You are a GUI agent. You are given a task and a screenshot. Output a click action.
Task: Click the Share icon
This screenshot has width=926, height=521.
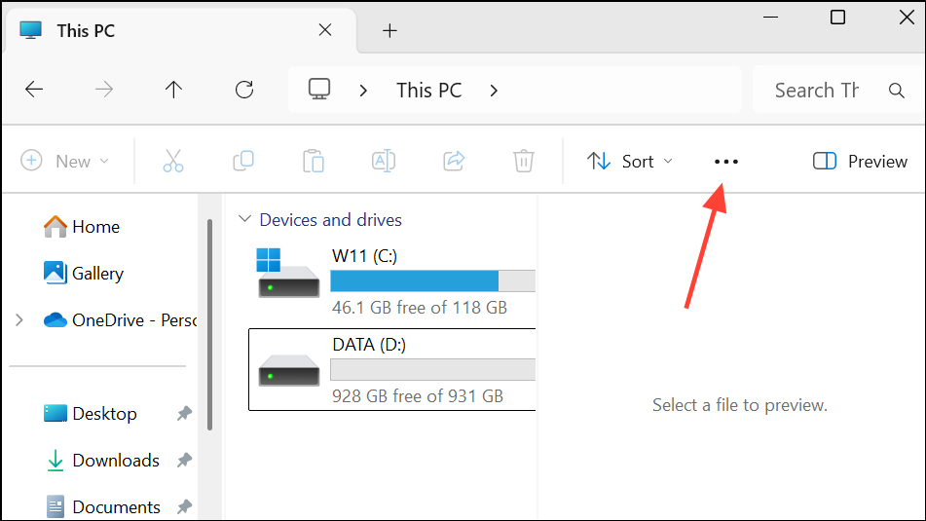pos(454,161)
